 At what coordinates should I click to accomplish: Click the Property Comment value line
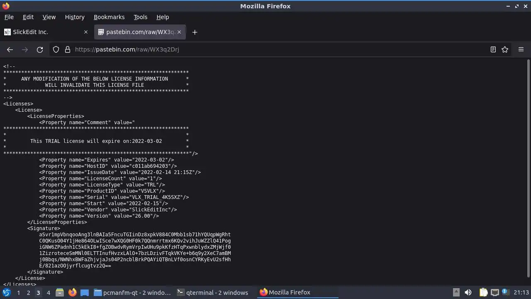coord(87,123)
